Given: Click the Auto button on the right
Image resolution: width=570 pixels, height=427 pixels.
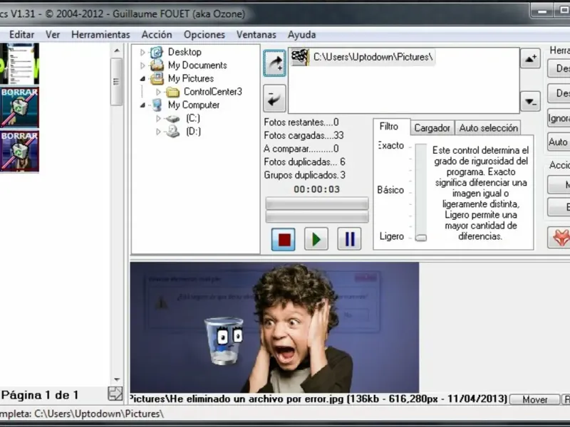Looking at the screenshot, I should pos(559,142).
